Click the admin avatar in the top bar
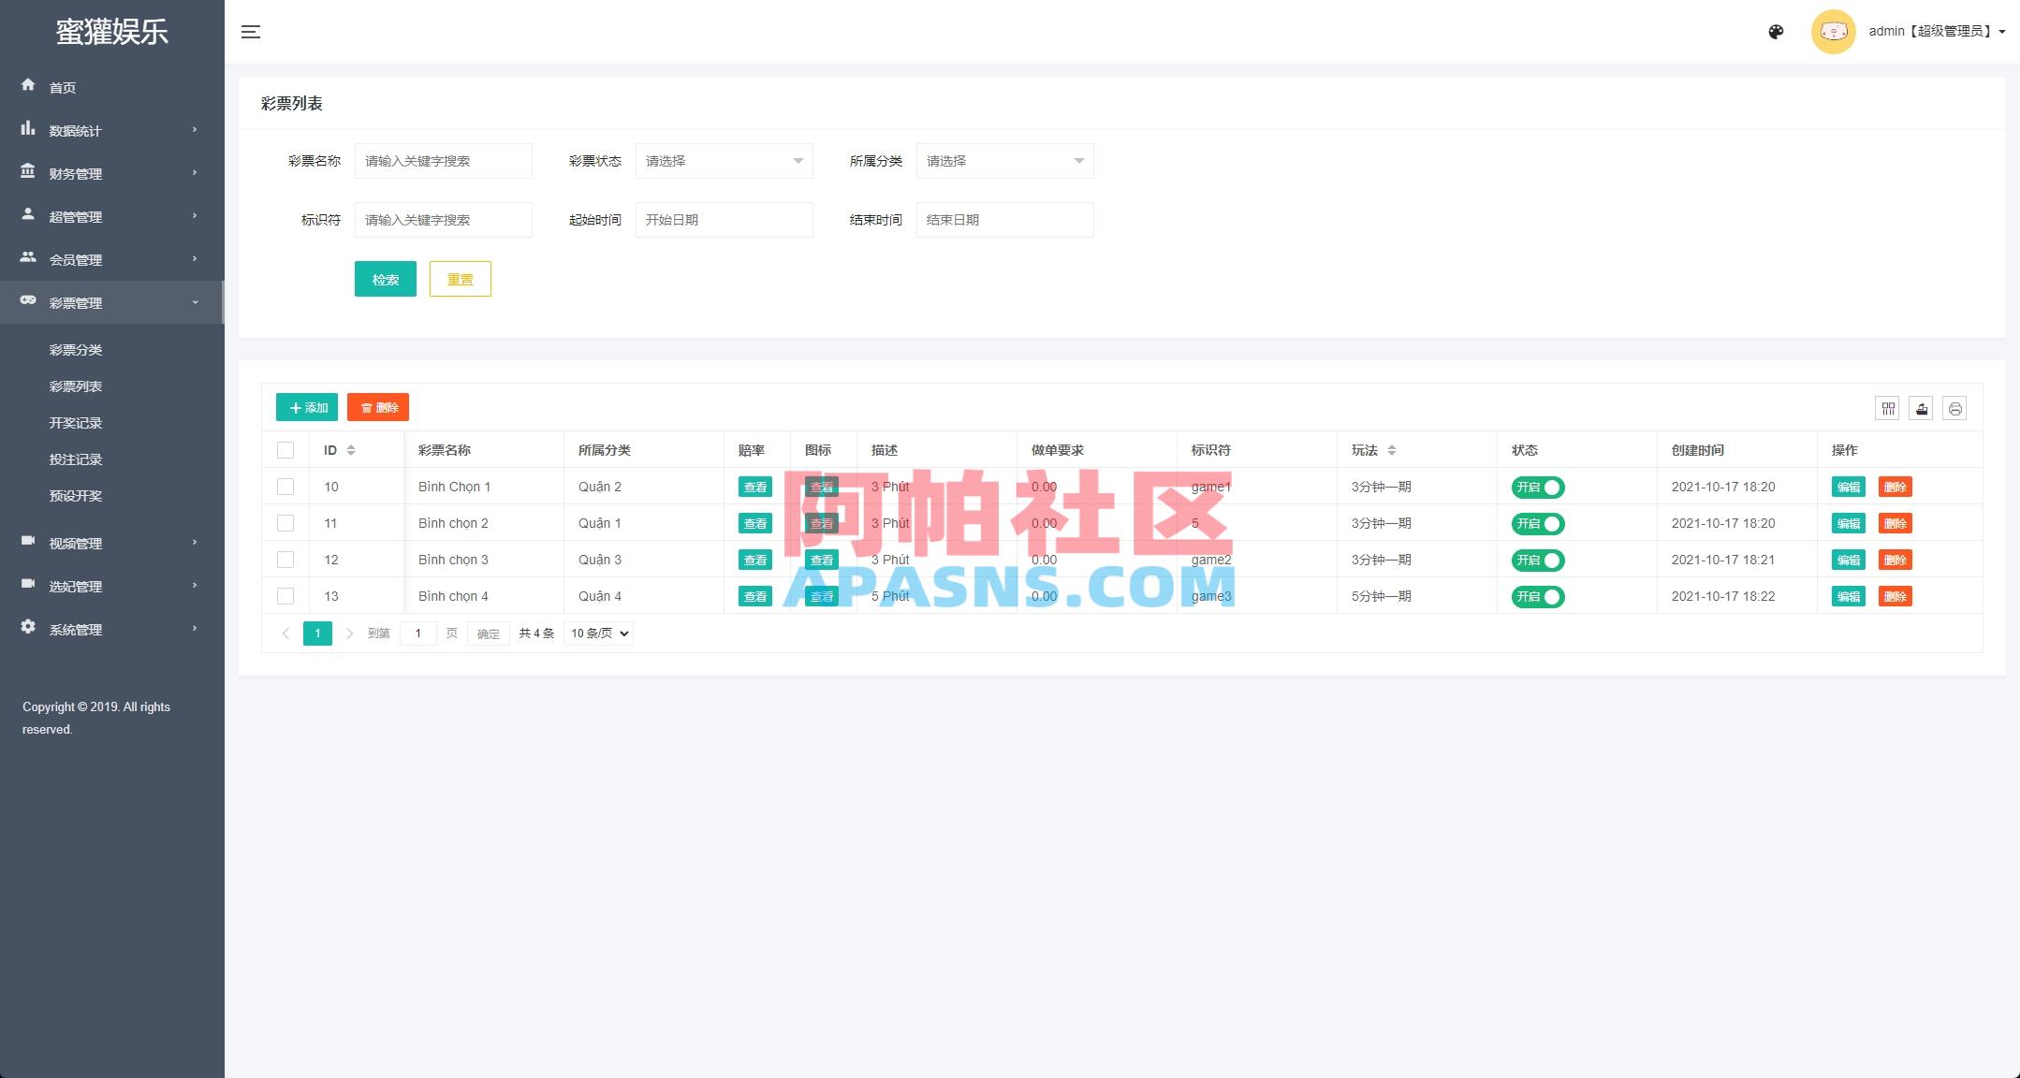Screen dimensions: 2020x1078 [x=1834, y=31]
